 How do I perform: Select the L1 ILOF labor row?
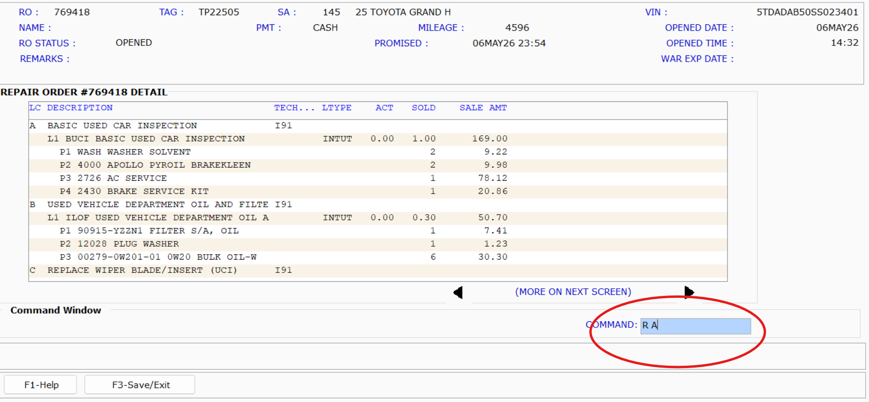(378, 217)
